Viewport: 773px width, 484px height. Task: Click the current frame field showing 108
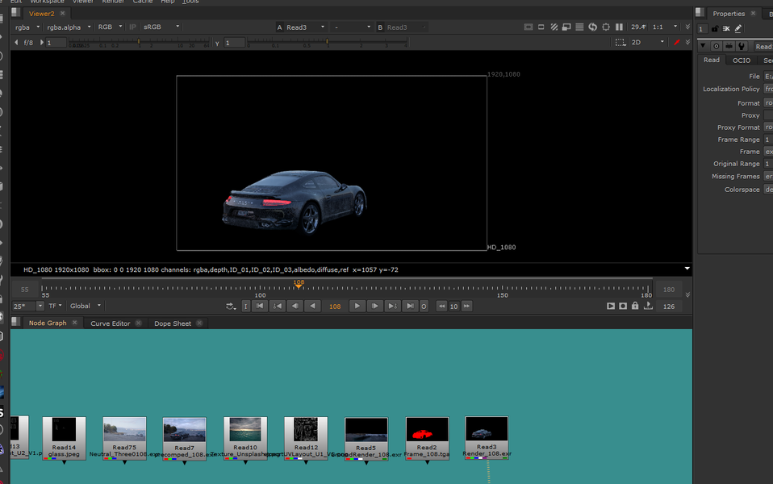click(x=335, y=307)
